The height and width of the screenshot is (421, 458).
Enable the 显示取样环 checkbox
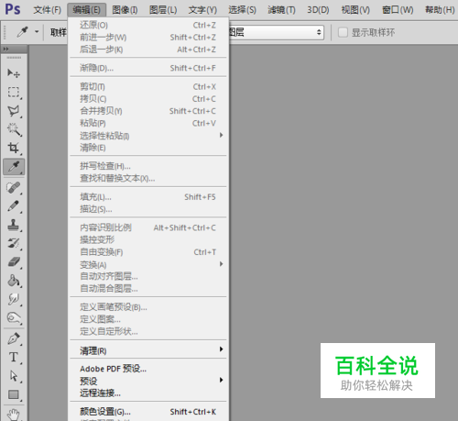343,32
